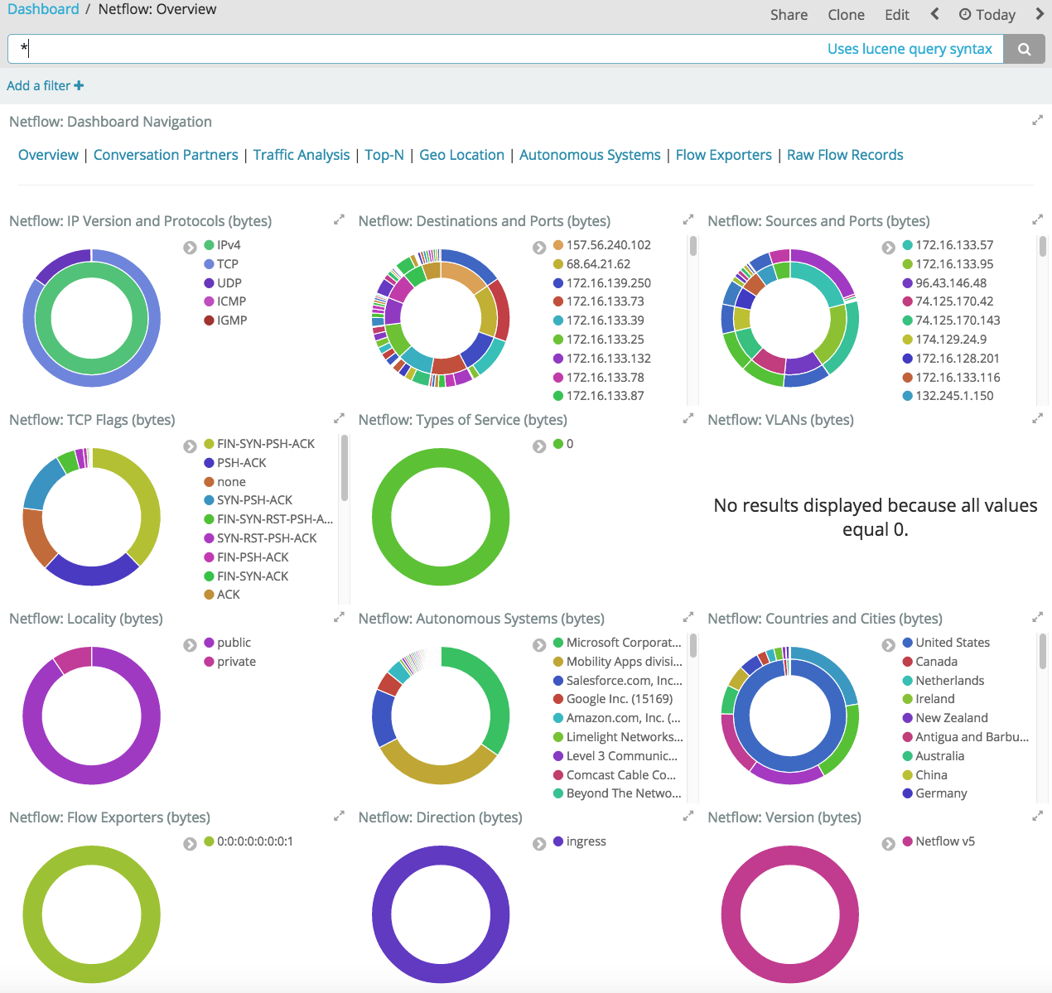Step back in time with the left chevron
1052x993 pixels.
point(935,14)
